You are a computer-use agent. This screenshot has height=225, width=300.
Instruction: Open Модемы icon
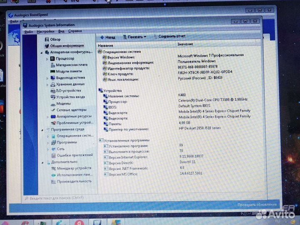[x=53, y=104]
